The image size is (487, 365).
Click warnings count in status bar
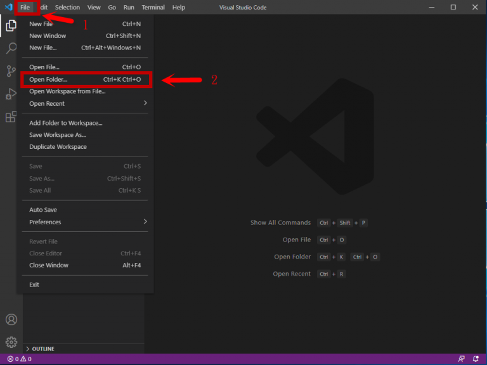click(26, 359)
